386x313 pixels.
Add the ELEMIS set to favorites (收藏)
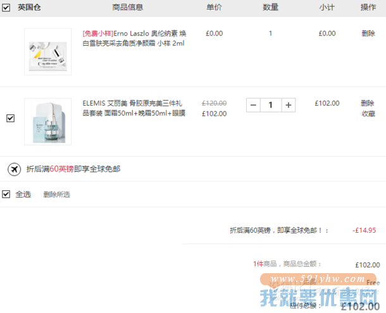pos(368,114)
